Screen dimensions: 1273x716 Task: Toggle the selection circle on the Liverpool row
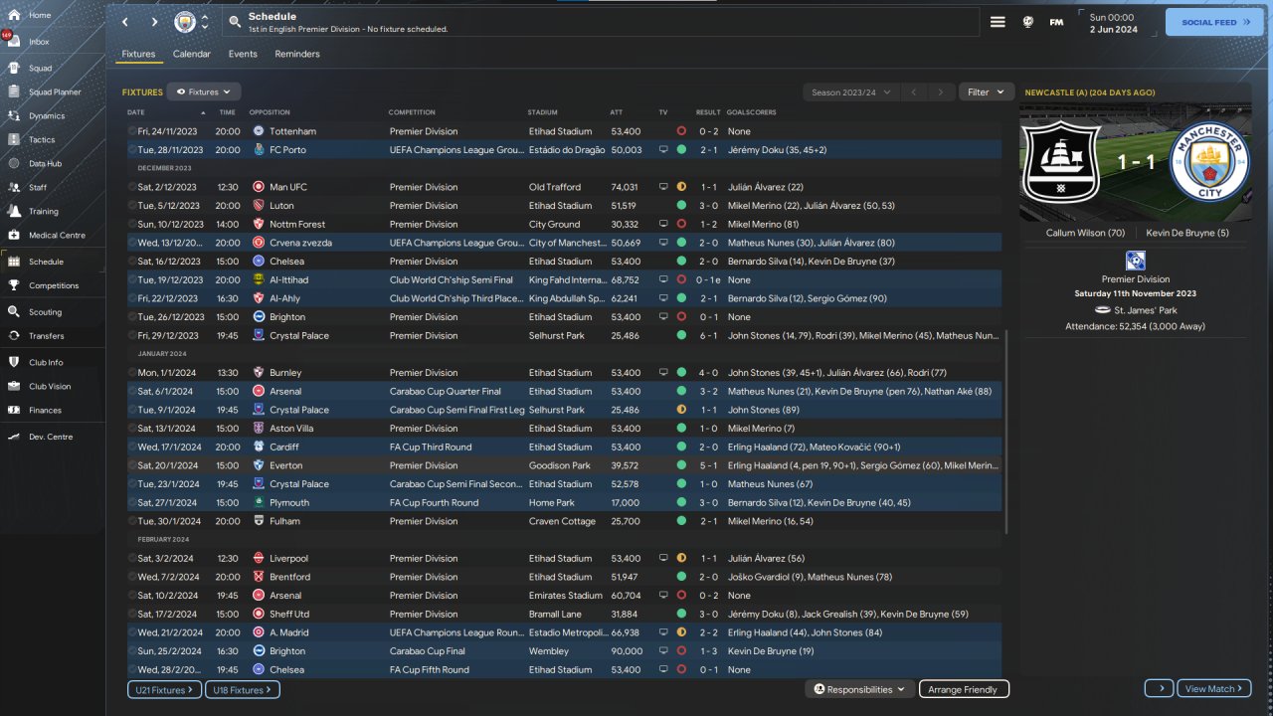click(132, 559)
